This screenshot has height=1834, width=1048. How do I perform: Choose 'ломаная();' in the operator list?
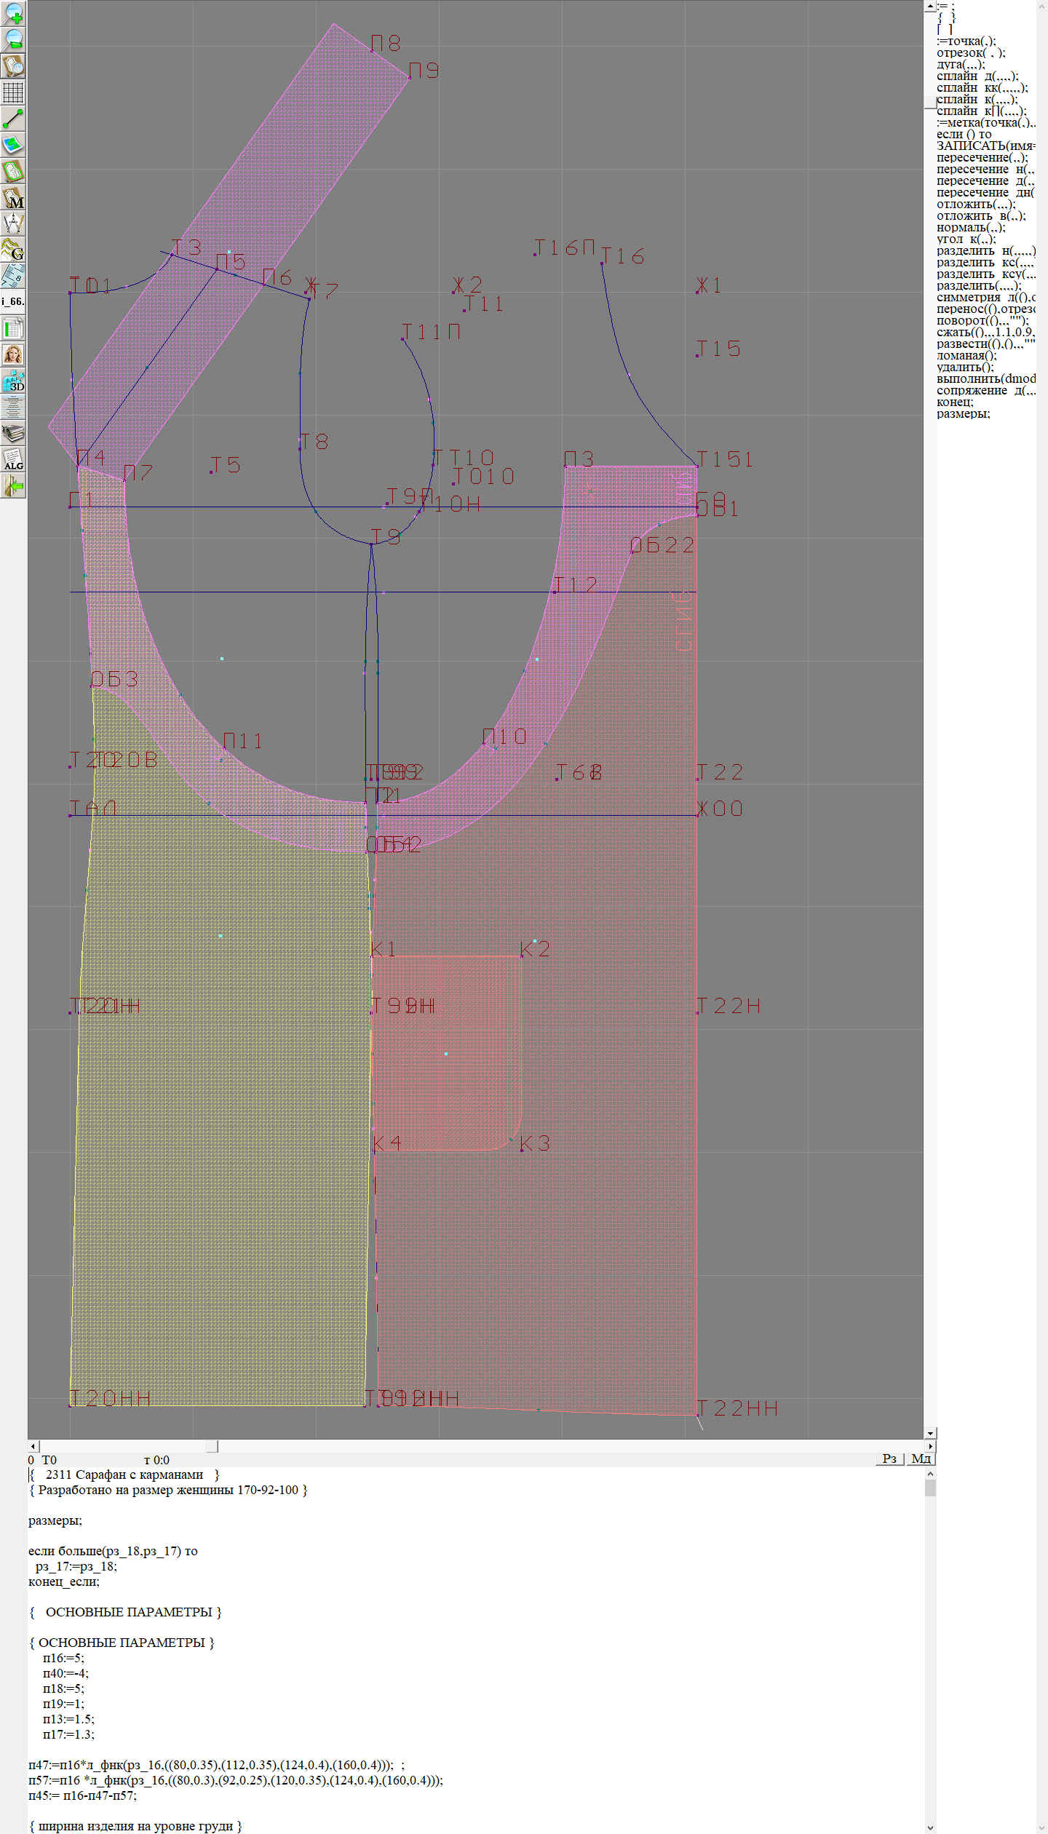966,355
